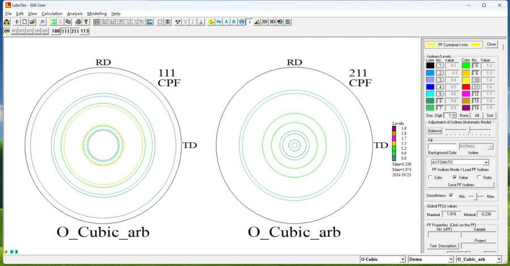Click the colored globe icon in the toolbar
This screenshot has width=510, height=266.
280,22
